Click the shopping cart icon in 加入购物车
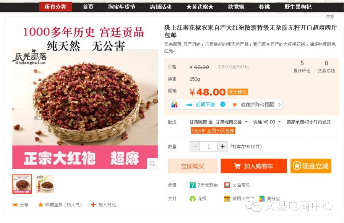Screen dimensions: 344x223 237,166
